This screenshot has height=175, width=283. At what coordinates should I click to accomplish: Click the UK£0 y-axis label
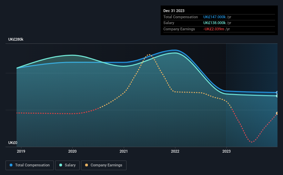point(13,143)
